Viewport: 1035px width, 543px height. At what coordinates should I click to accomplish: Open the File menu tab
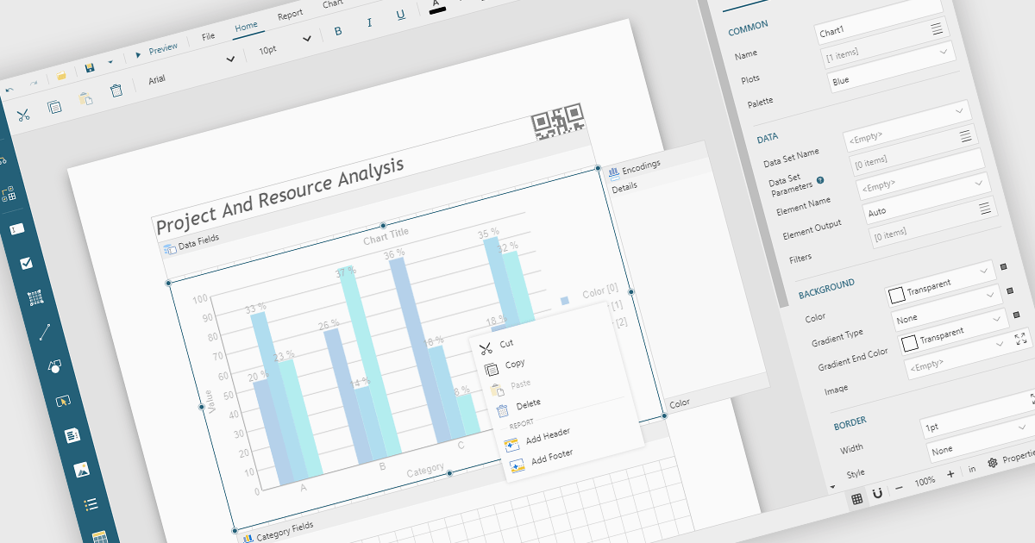click(x=208, y=37)
